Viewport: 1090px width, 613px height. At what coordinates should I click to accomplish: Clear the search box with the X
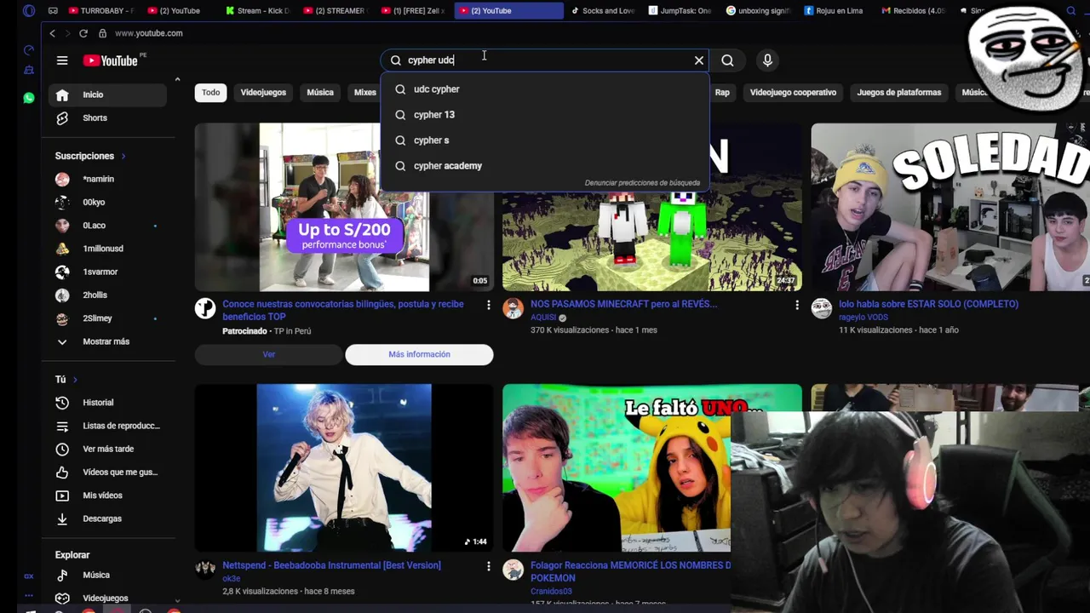pos(699,60)
